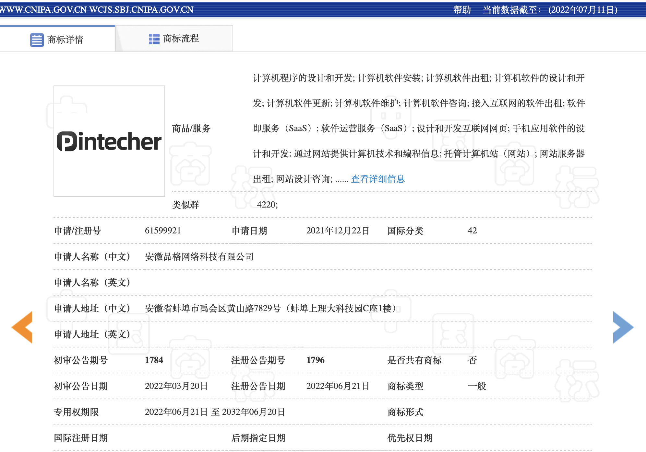The height and width of the screenshot is (452, 646).
Task: Click the 类似群 label
Action: click(185, 205)
